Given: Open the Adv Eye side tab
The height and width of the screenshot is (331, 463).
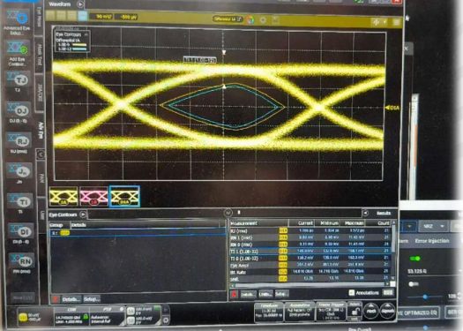Looking at the screenshot, I should [x=41, y=131].
